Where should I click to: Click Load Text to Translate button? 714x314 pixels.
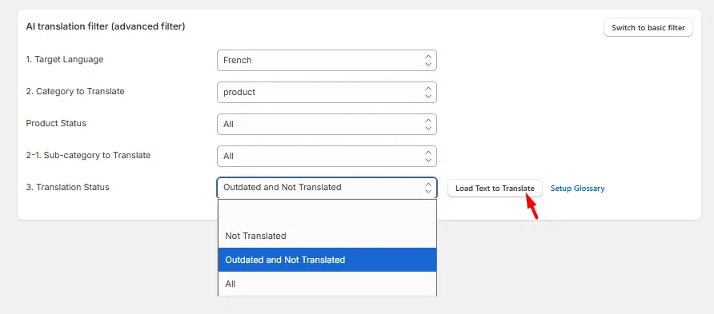coord(495,188)
